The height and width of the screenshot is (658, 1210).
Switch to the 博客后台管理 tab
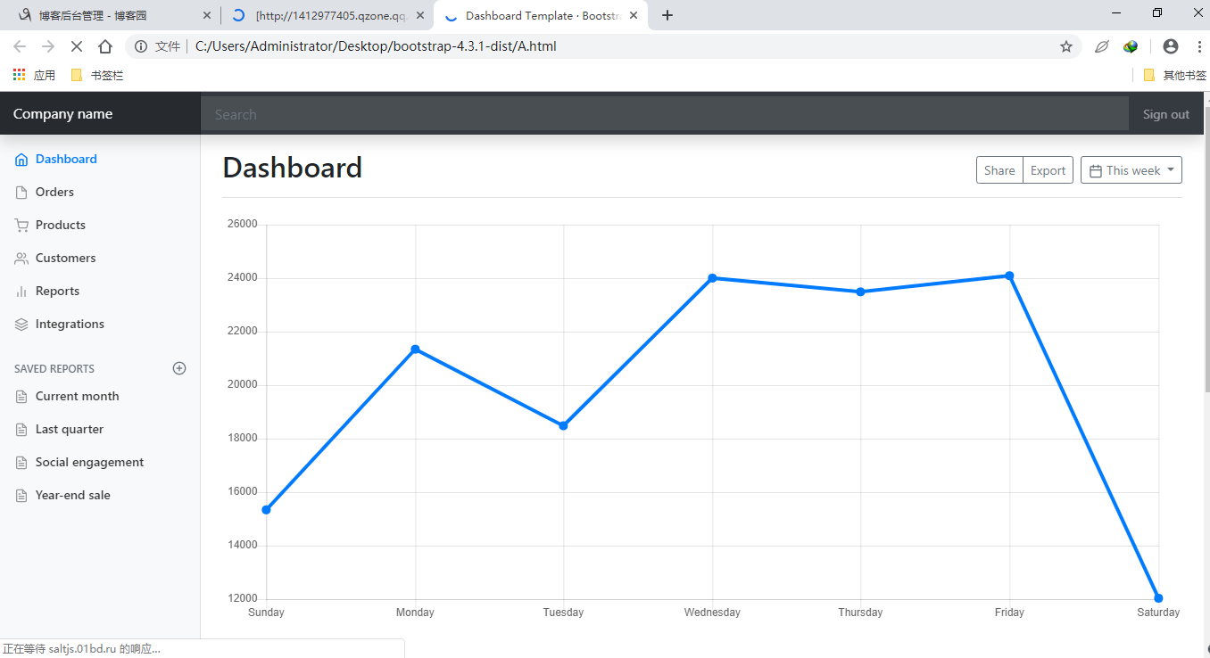click(109, 15)
